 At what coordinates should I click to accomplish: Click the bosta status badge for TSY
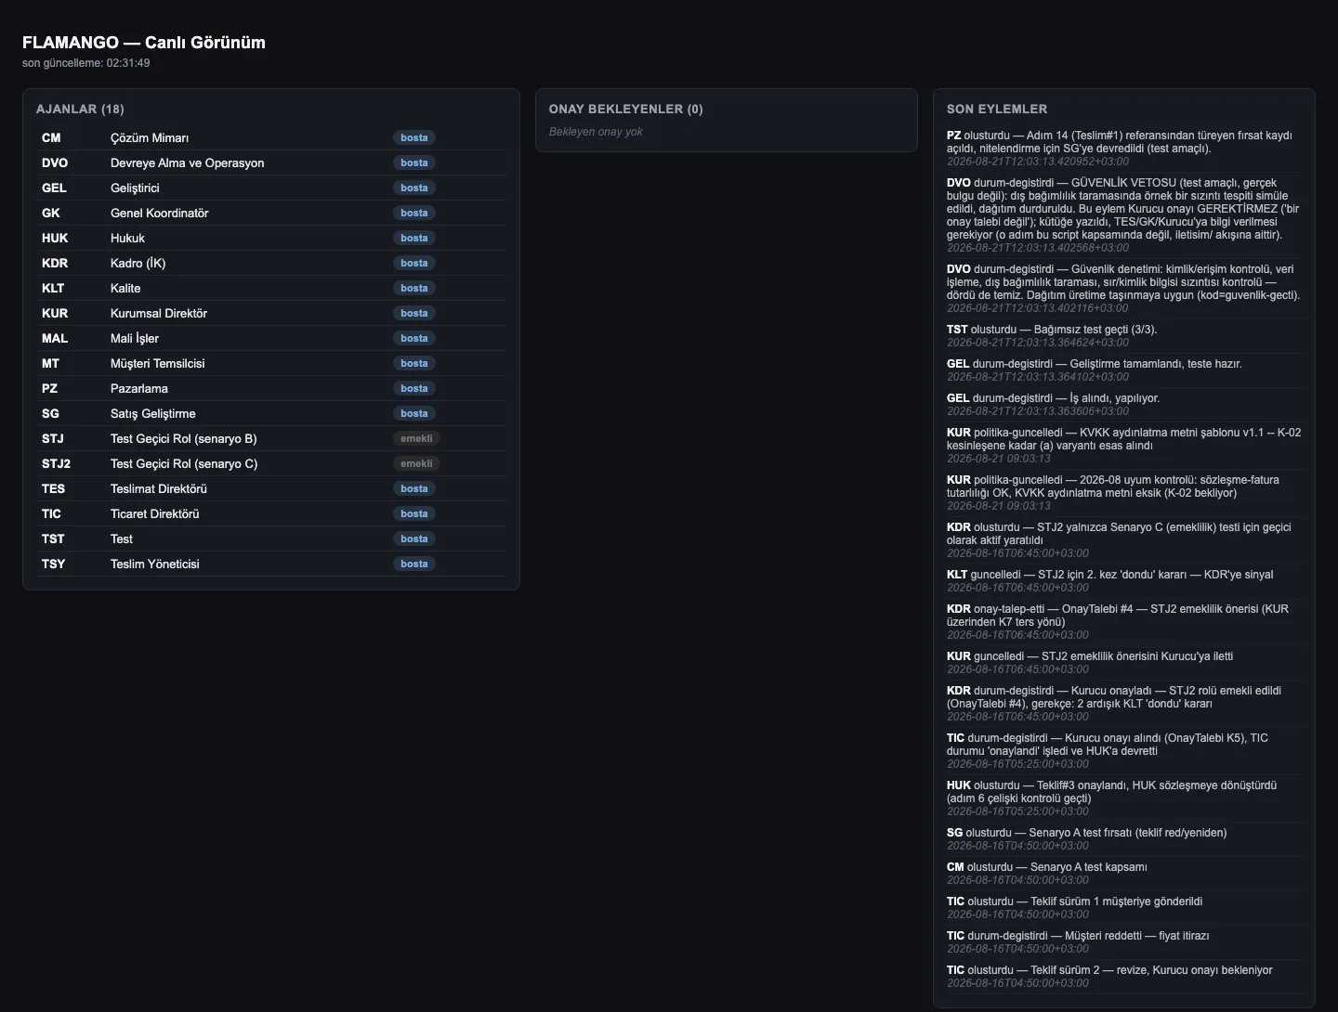tap(414, 564)
